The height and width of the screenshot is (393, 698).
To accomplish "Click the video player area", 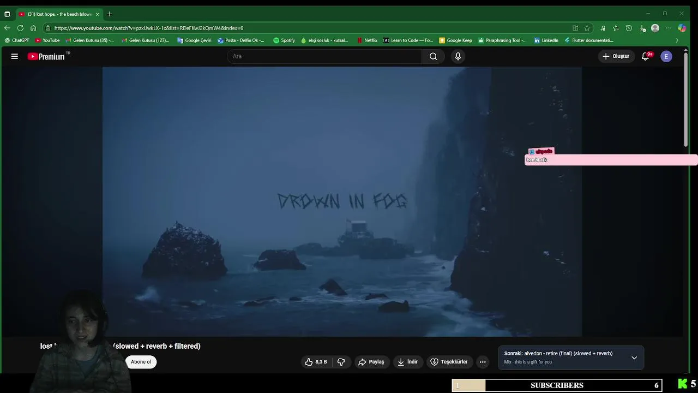I will 342,201.
